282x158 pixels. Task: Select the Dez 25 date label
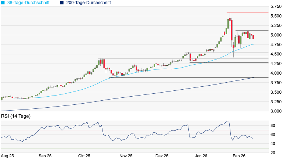pos(161,155)
